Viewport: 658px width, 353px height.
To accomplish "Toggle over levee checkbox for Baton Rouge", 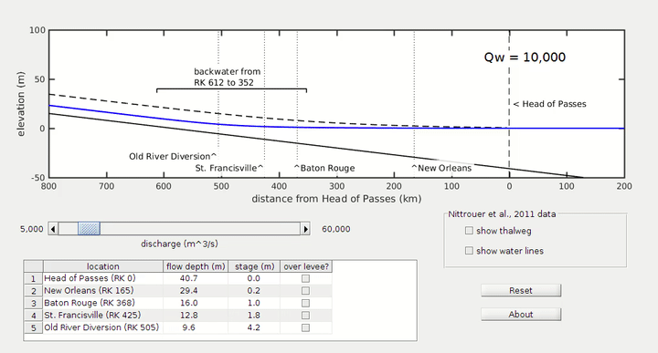I will [x=306, y=303].
